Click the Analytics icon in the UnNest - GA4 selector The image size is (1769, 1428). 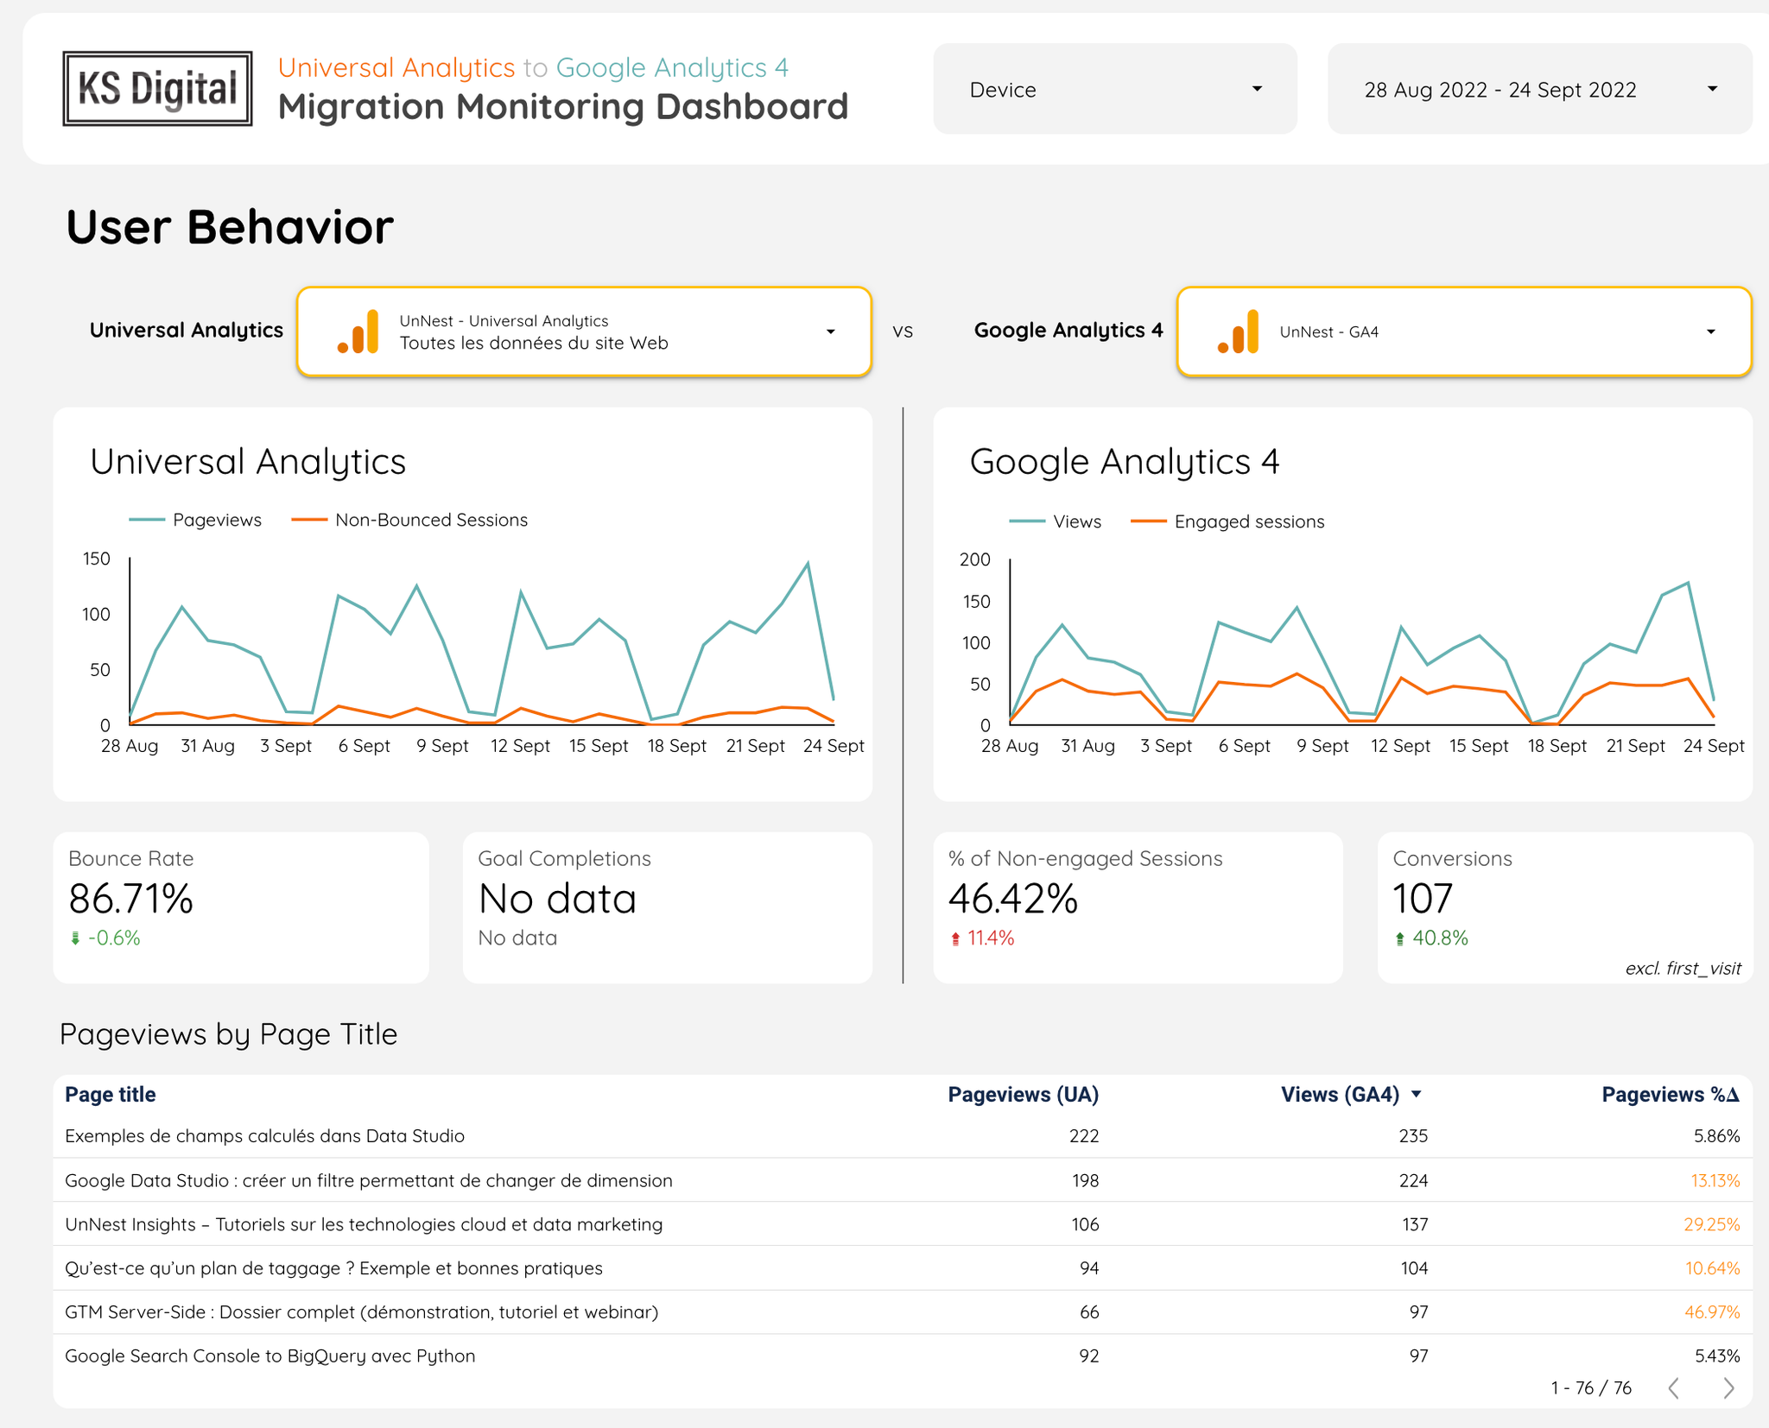tap(1239, 332)
